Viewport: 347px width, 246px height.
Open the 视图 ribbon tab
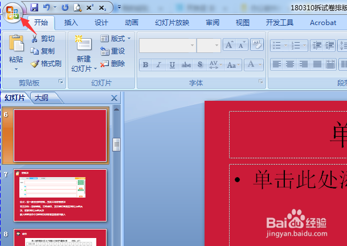click(x=243, y=23)
